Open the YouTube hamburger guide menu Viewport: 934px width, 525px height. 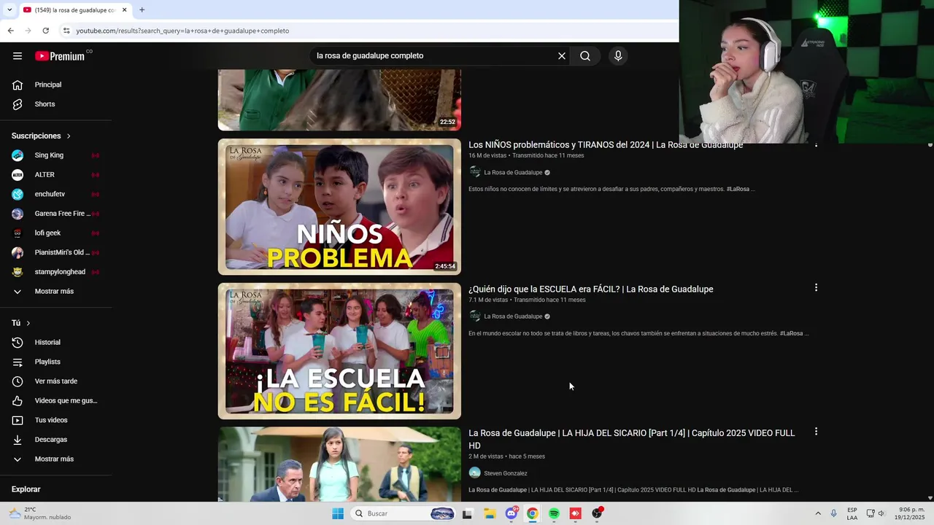tap(18, 56)
